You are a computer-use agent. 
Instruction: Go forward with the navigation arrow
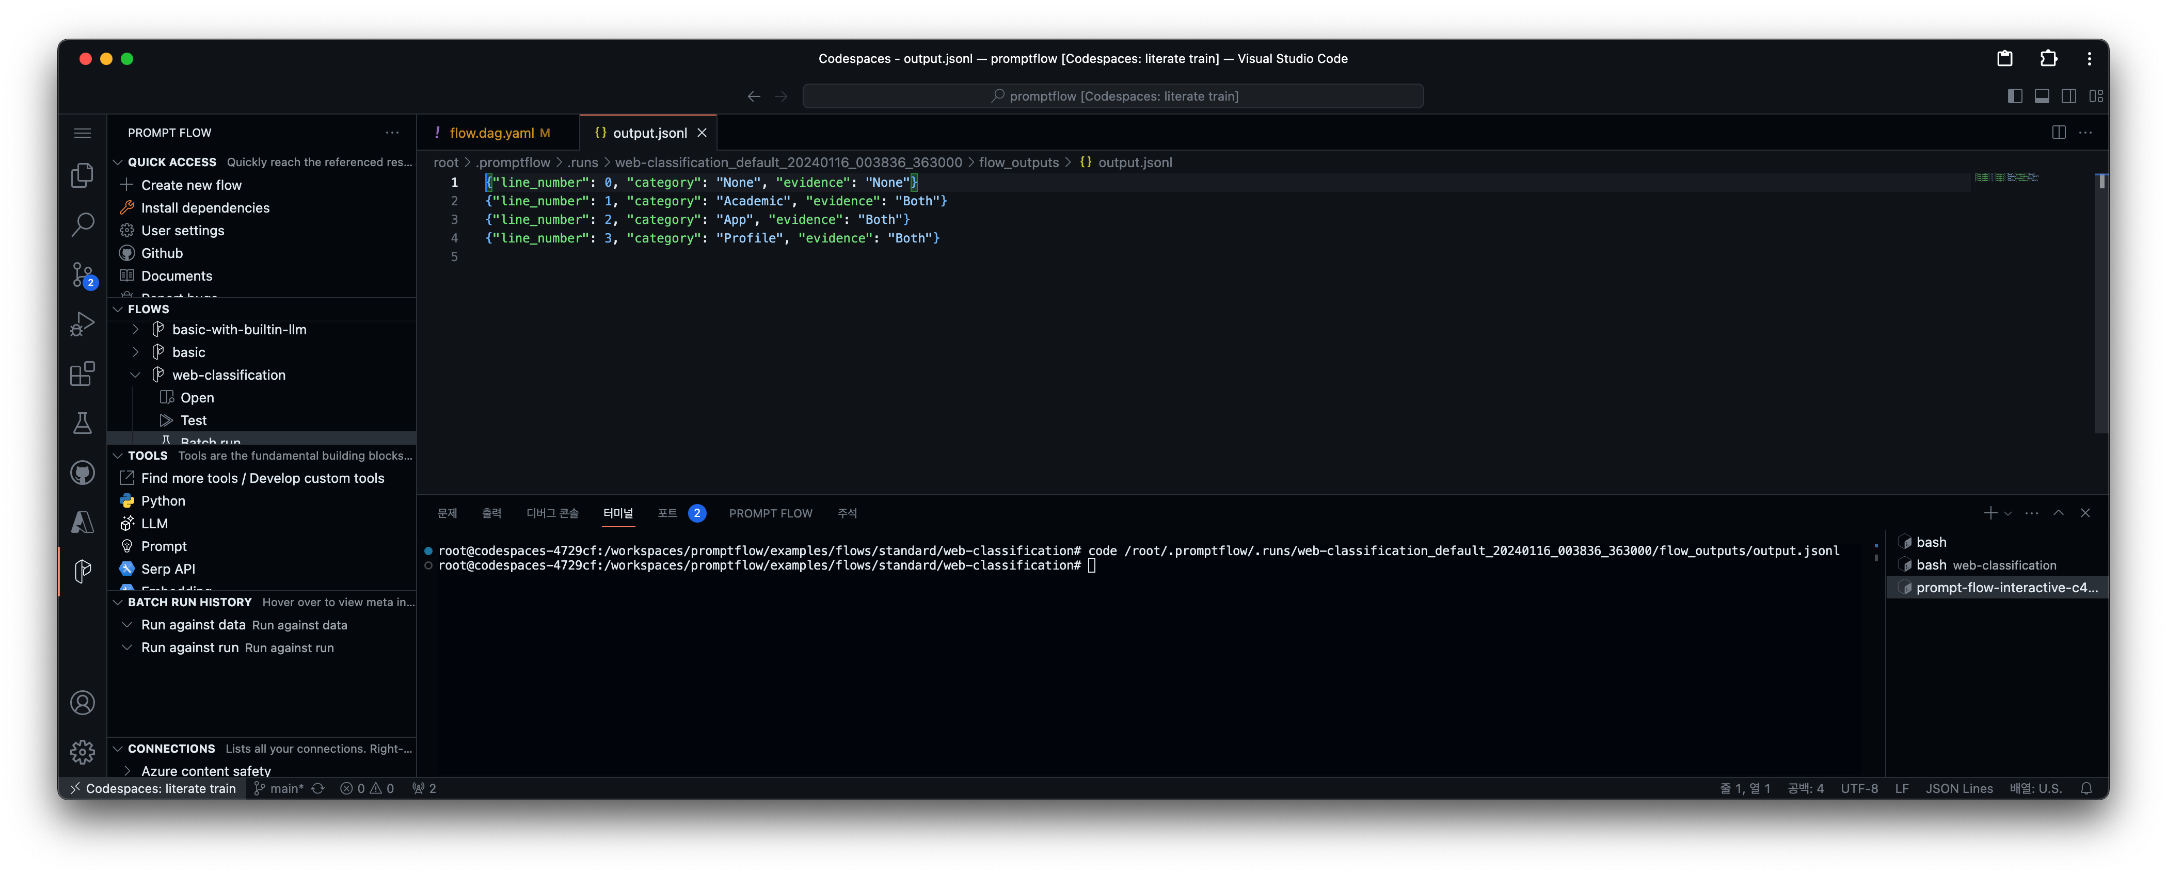click(x=782, y=96)
